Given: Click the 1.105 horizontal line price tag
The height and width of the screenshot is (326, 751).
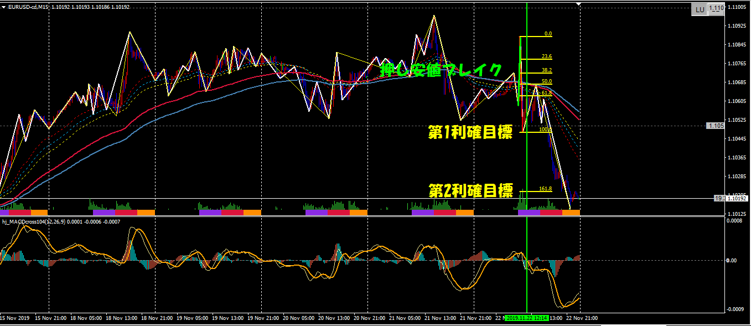Looking at the screenshot, I should 716,126.
